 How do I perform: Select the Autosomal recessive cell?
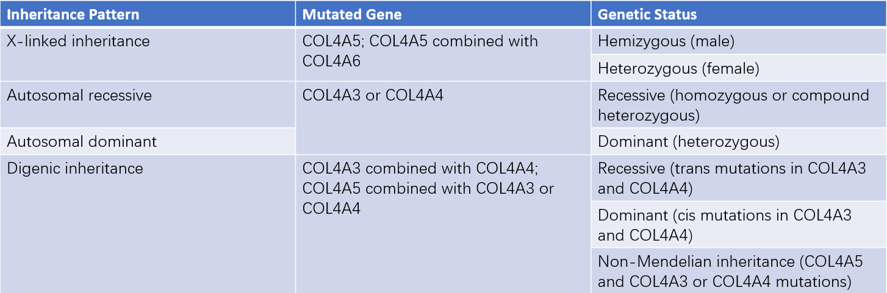(148, 105)
